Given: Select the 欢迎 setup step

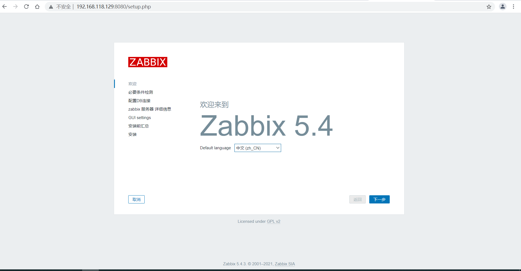Looking at the screenshot, I should (132, 84).
